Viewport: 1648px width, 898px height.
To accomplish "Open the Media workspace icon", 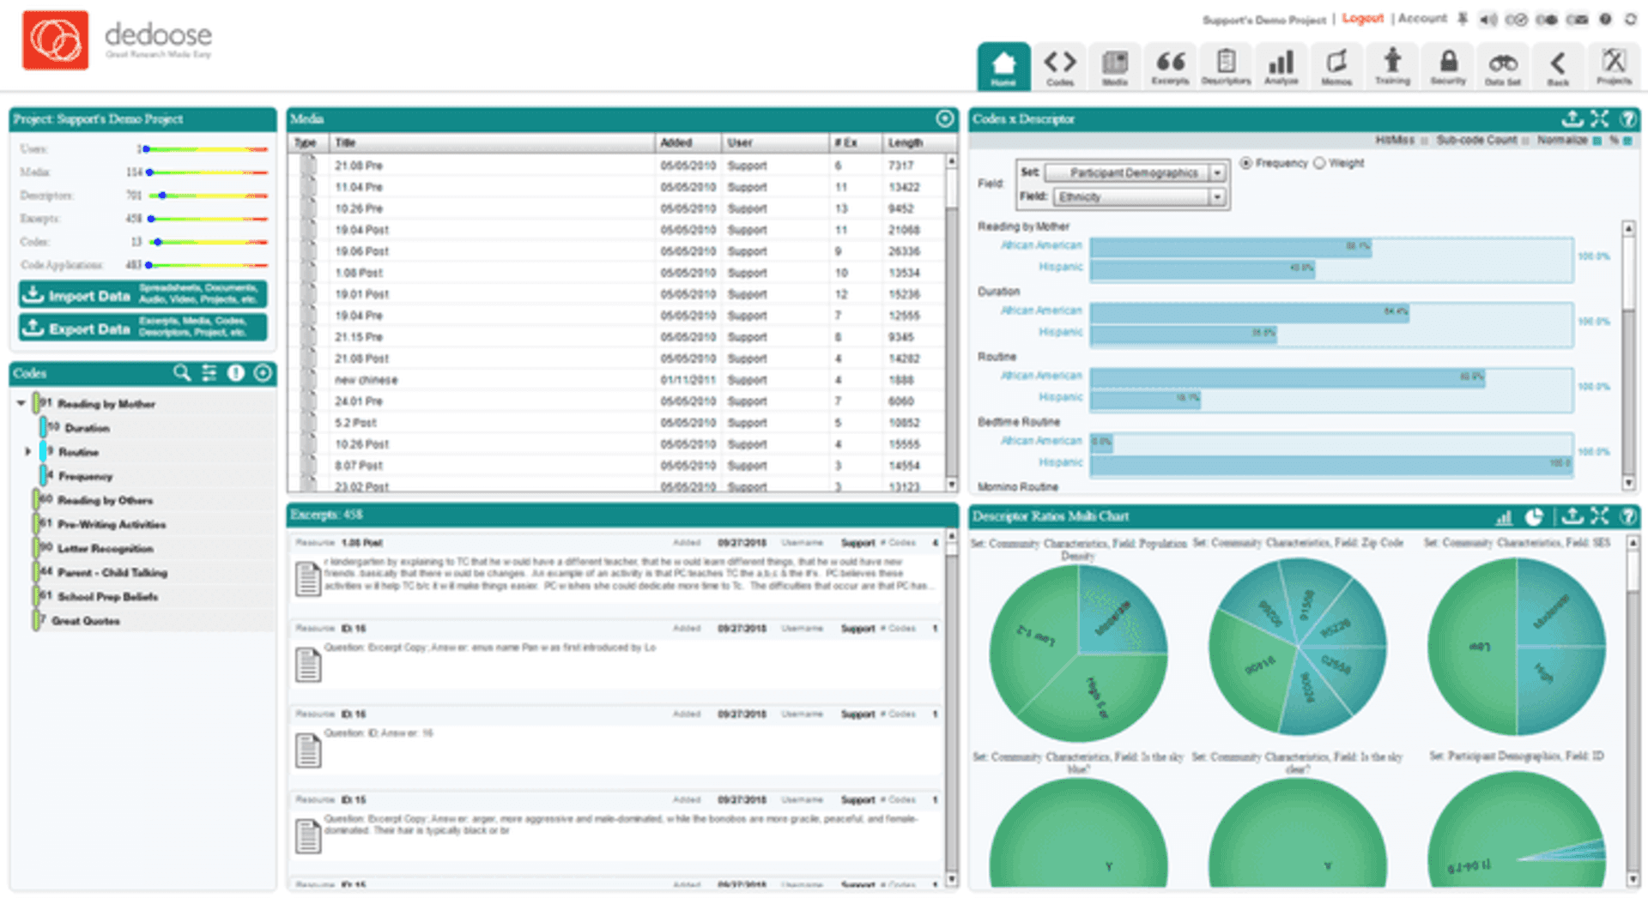I will 1115,65.
